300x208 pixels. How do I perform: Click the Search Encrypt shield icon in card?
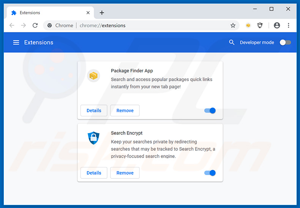pos(93,138)
